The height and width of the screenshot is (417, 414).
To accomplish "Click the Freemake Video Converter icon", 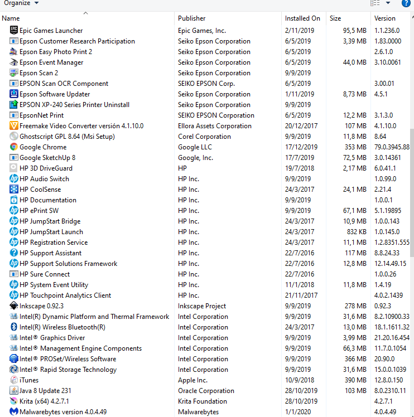I will (13, 125).
